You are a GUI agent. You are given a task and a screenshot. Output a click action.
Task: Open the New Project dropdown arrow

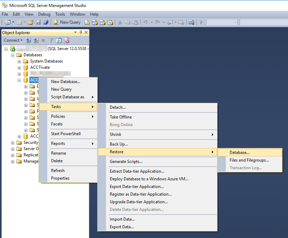point(13,22)
